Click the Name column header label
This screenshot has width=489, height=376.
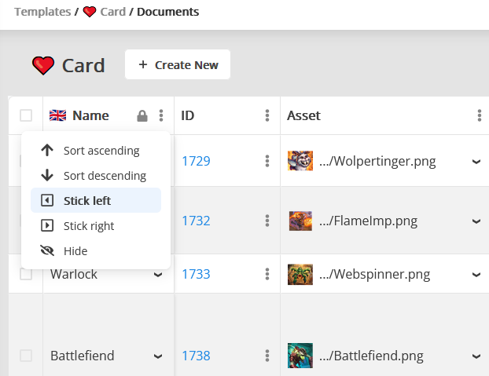90,115
